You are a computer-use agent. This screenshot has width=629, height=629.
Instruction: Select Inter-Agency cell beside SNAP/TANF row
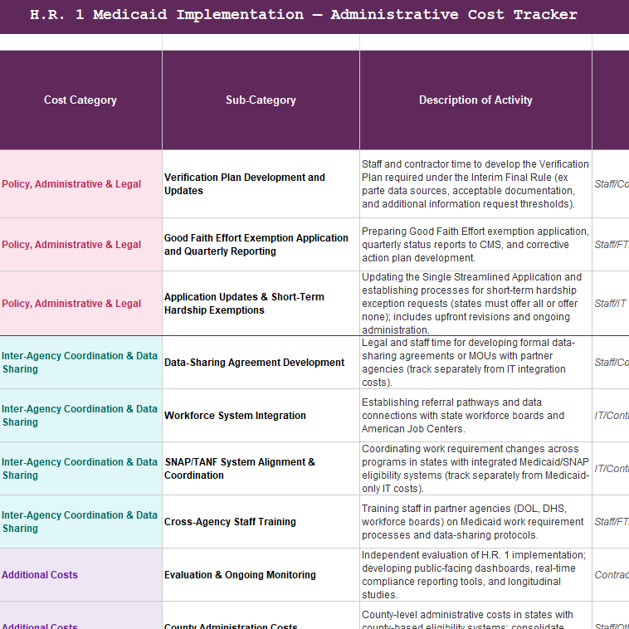80,469
